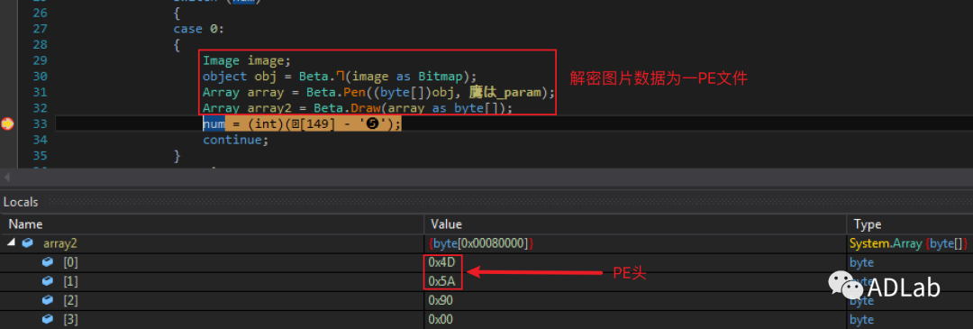
Task: Select the [3] row name
Action: click(x=70, y=319)
